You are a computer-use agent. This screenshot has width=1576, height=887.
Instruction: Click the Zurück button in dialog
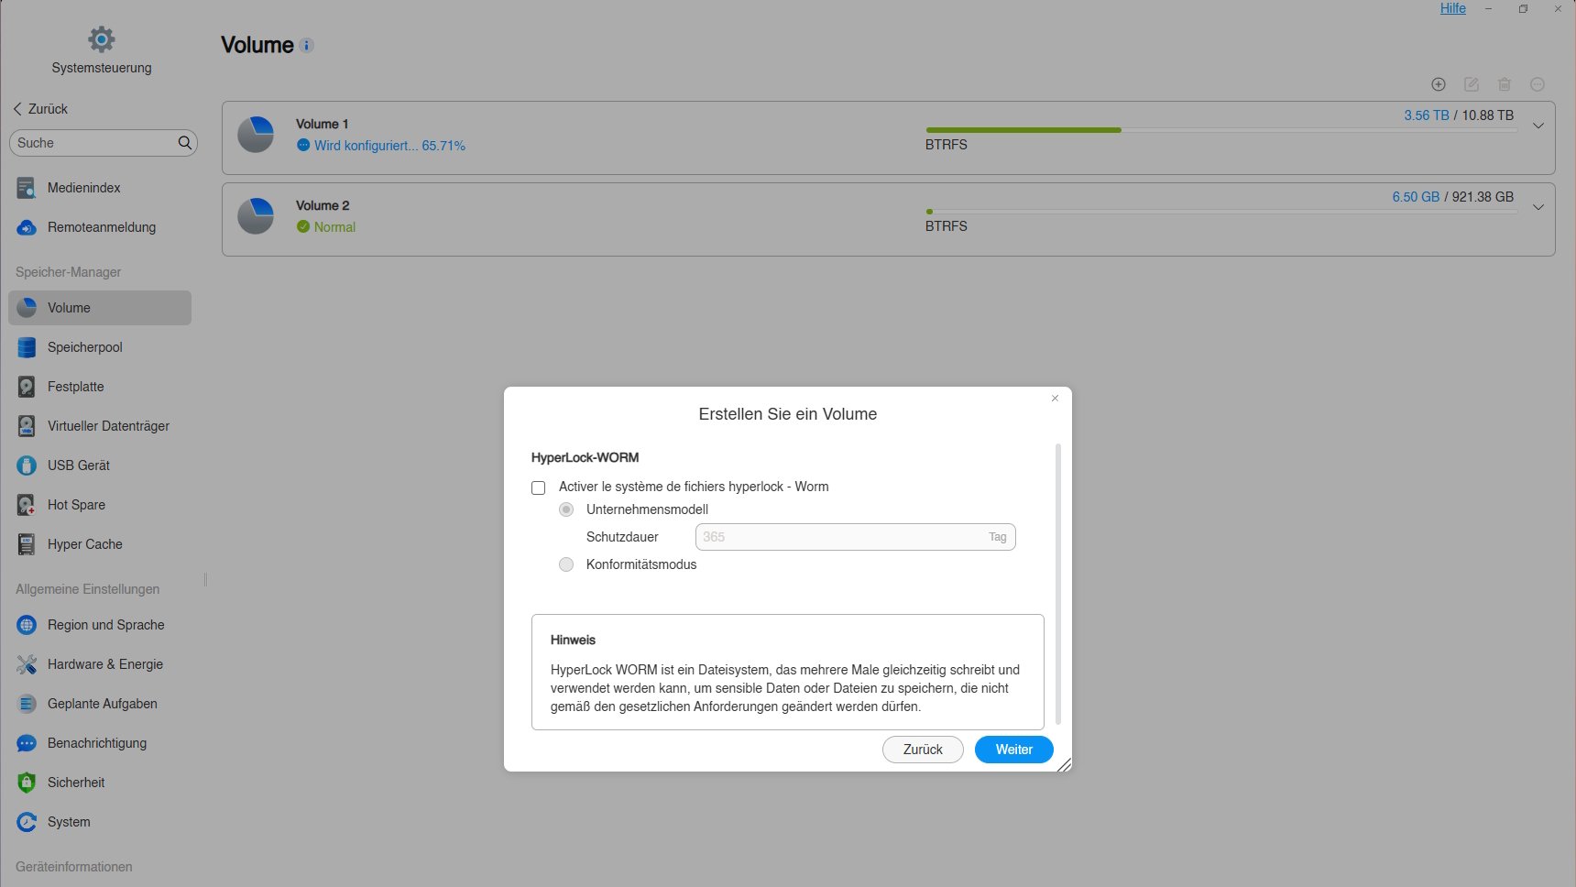coord(923,750)
